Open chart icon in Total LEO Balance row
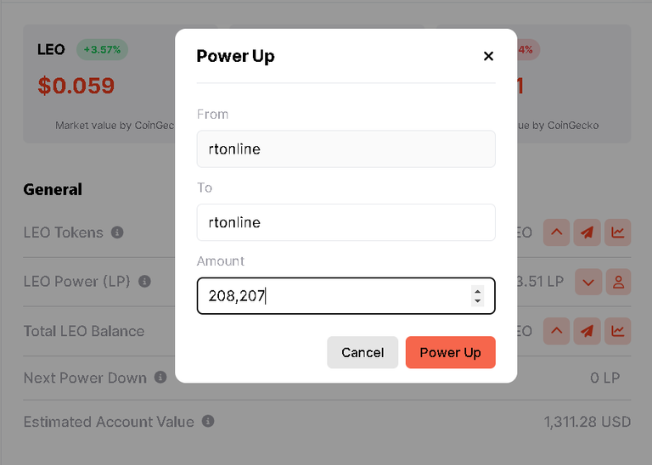 pos(618,331)
